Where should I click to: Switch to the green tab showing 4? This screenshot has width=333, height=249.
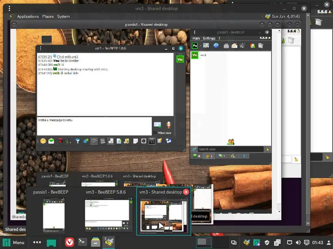tap(196, 156)
